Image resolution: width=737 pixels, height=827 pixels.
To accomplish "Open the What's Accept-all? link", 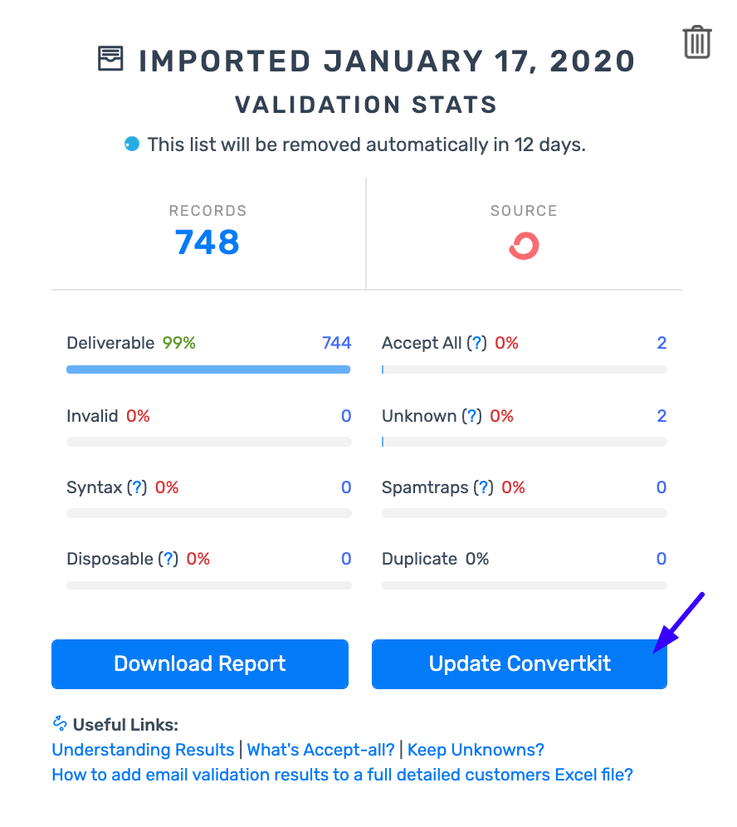I will click(321, 750).
